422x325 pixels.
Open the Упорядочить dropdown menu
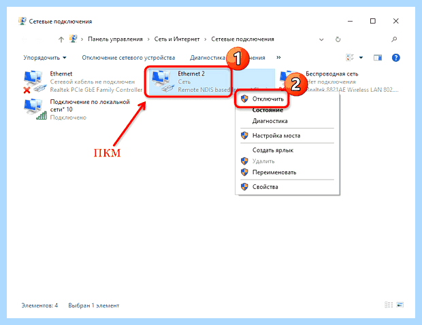[45, 58]
